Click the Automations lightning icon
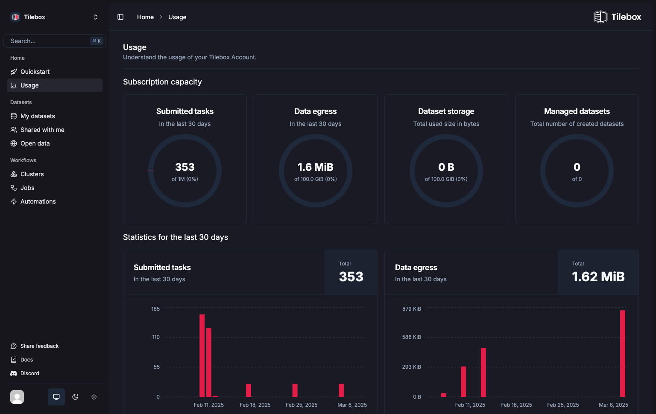This screenshot has height=414, width=656. tap(14, 201)
